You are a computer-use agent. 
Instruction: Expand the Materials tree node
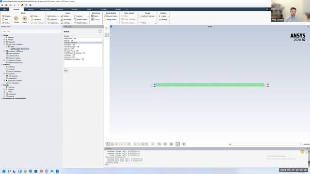[4, 42]
